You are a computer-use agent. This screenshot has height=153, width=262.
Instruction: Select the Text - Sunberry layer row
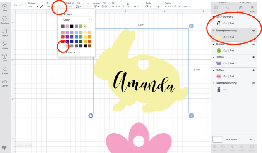(x=234, y=24)
